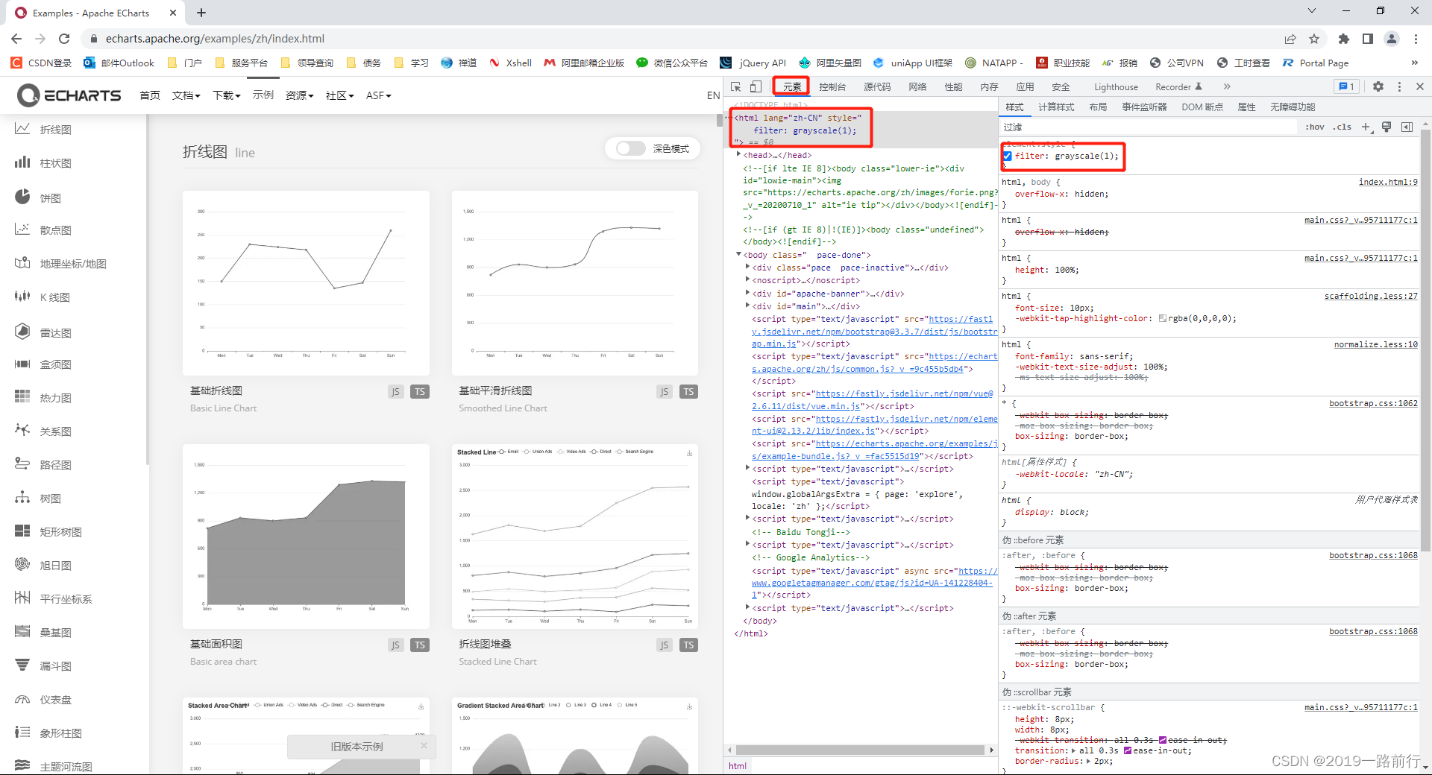
Task: Open the 文档 dropdown in ECharts nav
Action: (x=186, y=95)
